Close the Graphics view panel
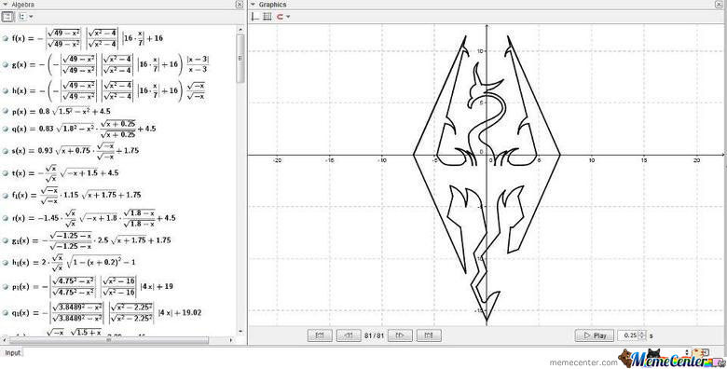 click(x=720, y=5)
